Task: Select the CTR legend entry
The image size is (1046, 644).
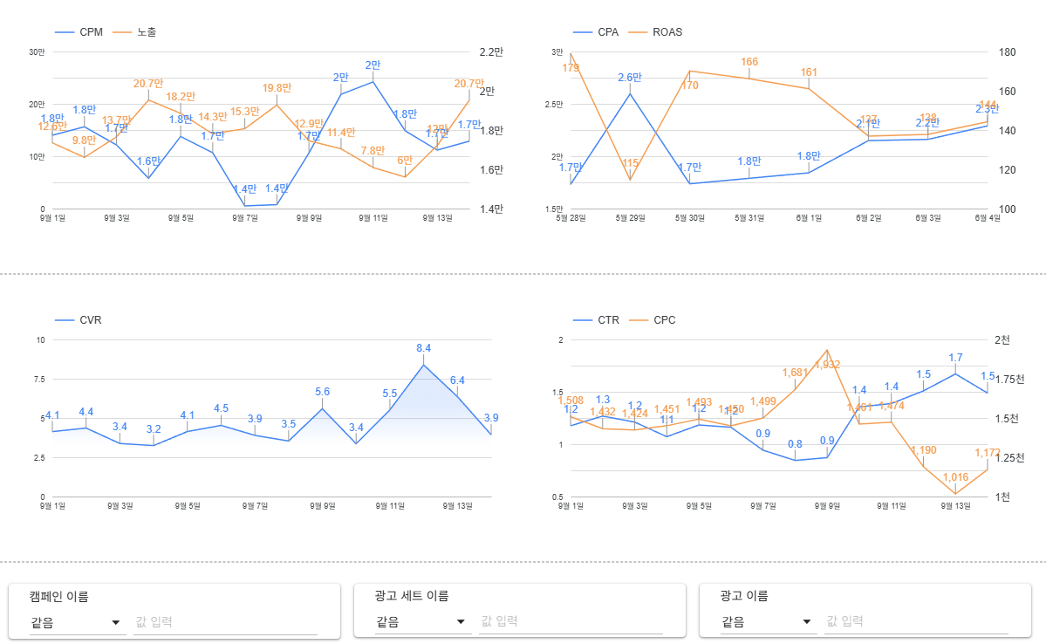Action: 596,320
